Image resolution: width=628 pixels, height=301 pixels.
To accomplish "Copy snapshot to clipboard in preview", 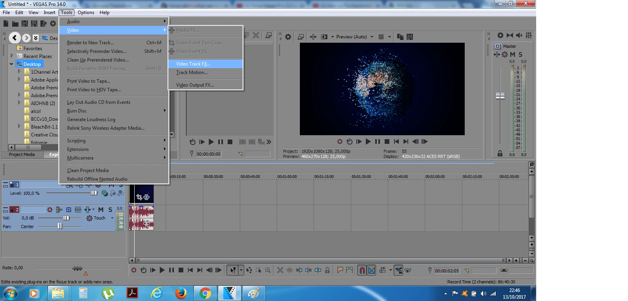I will pyautogui.click(x=400, y=37).
